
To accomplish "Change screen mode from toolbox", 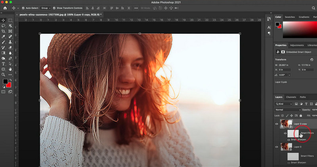I will click(10, 92).
